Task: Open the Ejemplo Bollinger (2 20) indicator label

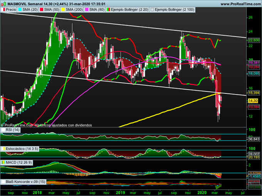Action: click(x=130, y=10)
